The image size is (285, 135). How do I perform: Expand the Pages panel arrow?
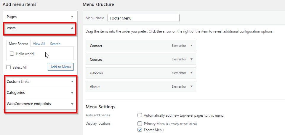point(72,17)
